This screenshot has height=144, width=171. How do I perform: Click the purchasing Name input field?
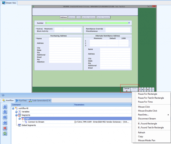tap(65, 38)
